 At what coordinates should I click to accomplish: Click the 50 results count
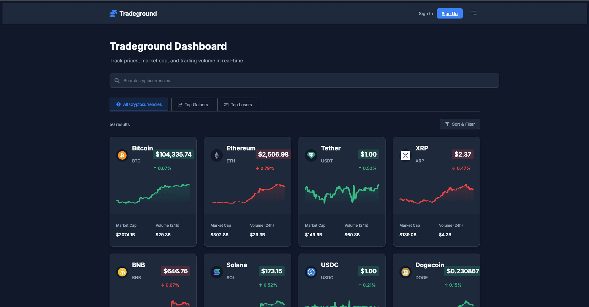tap(119, 124)
